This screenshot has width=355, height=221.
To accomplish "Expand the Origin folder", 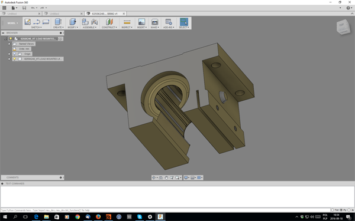I will 9,54.
